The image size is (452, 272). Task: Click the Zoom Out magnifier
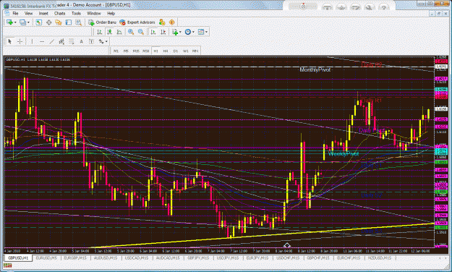coord(141,32)
